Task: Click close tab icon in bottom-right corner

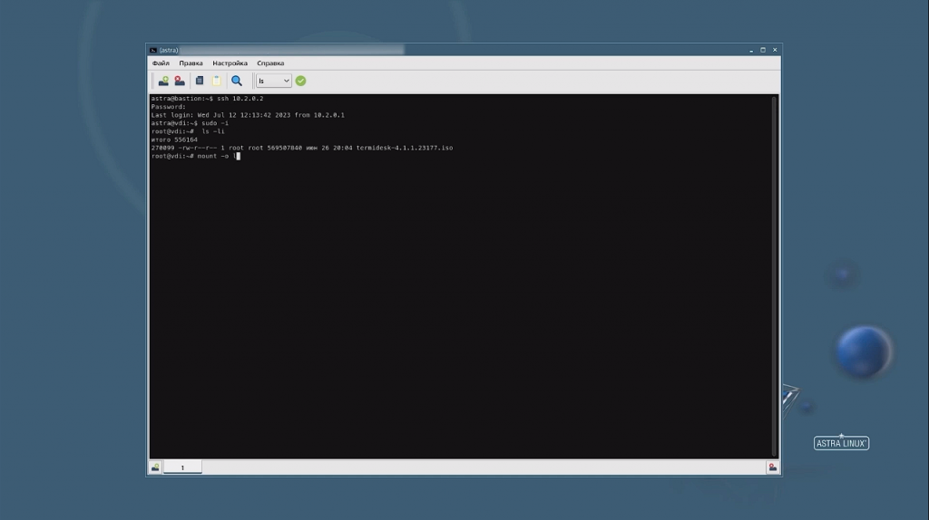Action: point(772,467)
